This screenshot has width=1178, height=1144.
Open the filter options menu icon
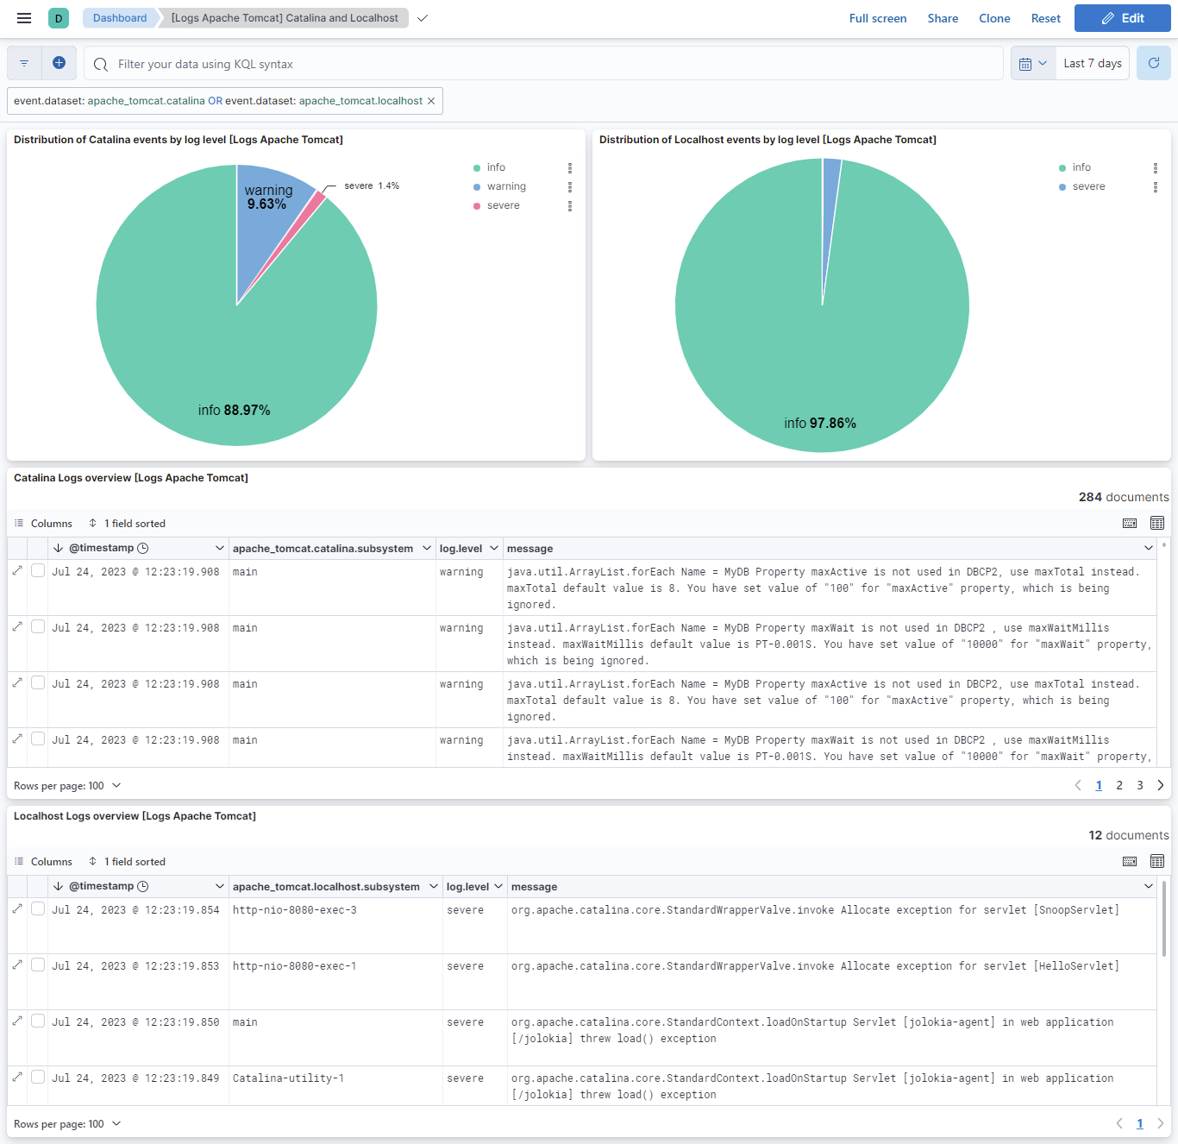[24, 63]
